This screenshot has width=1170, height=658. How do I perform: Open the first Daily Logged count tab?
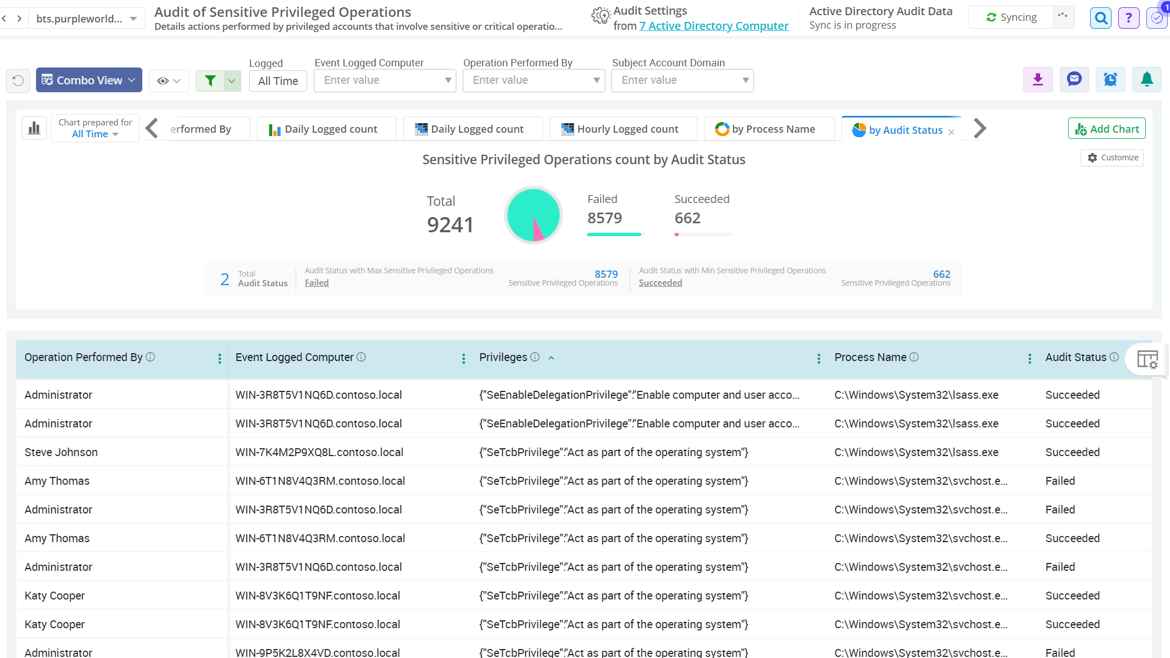tap(326, 129)
